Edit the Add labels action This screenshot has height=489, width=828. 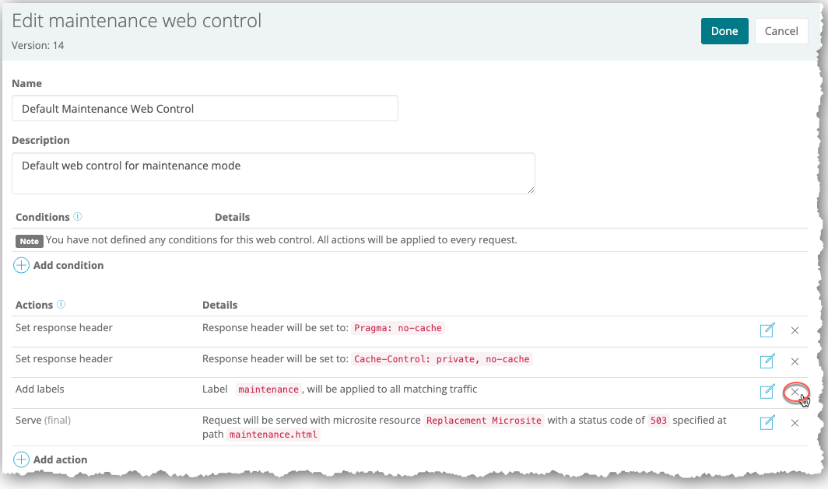(767, 391)
